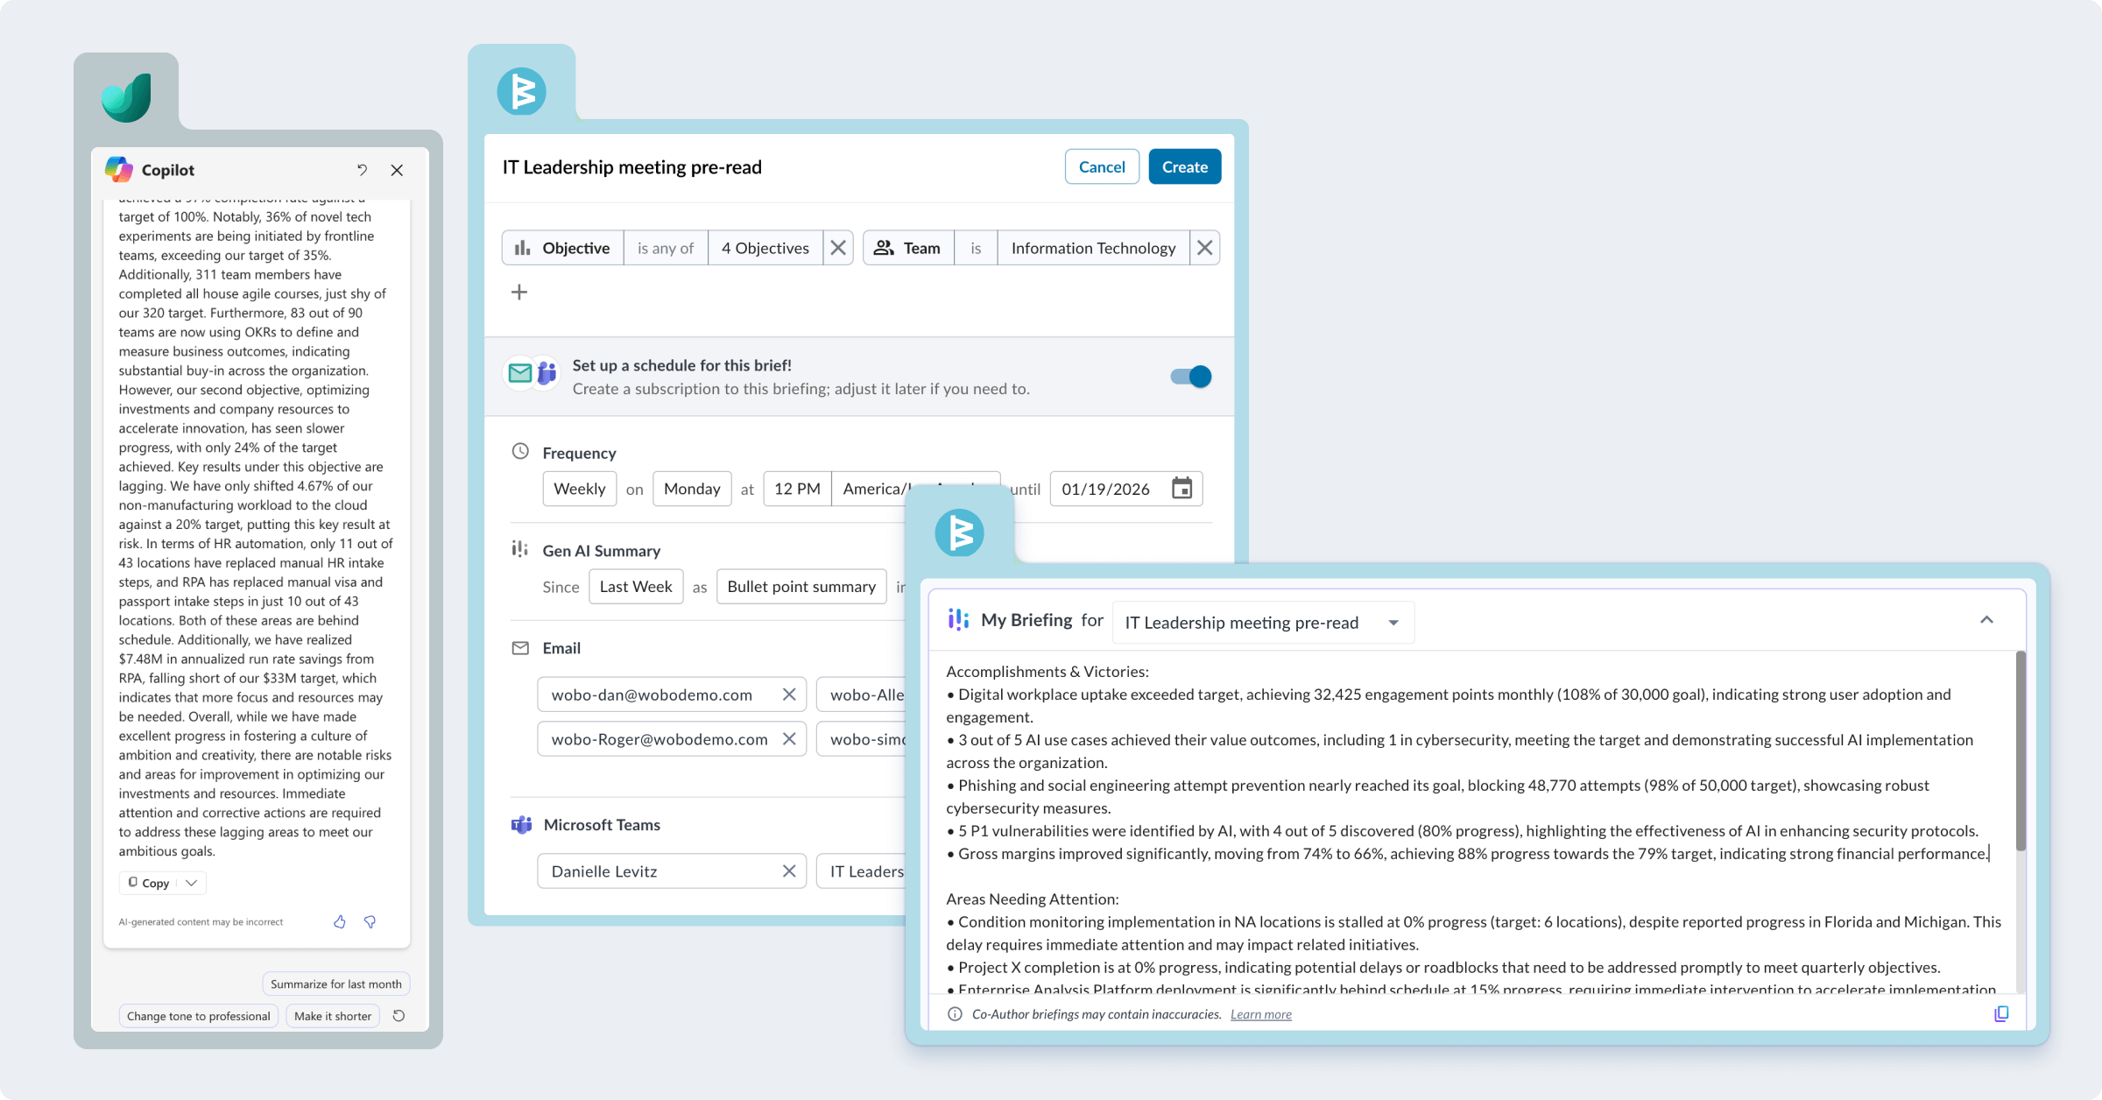The height and width of the screenshot is (1100, 2102).
Task: Refresh the Copilot suggestions
Action: click(399, 1016)
